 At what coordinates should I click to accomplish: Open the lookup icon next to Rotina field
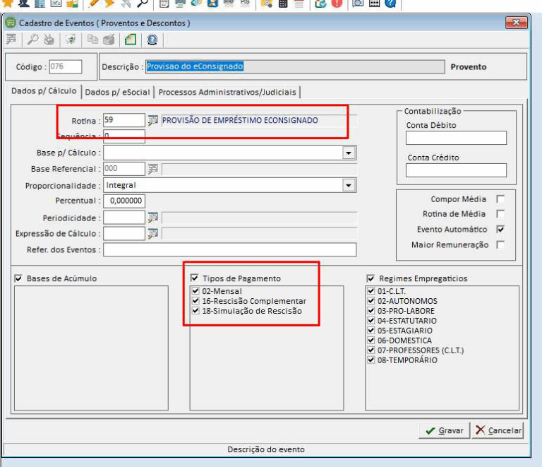(152, 121)
